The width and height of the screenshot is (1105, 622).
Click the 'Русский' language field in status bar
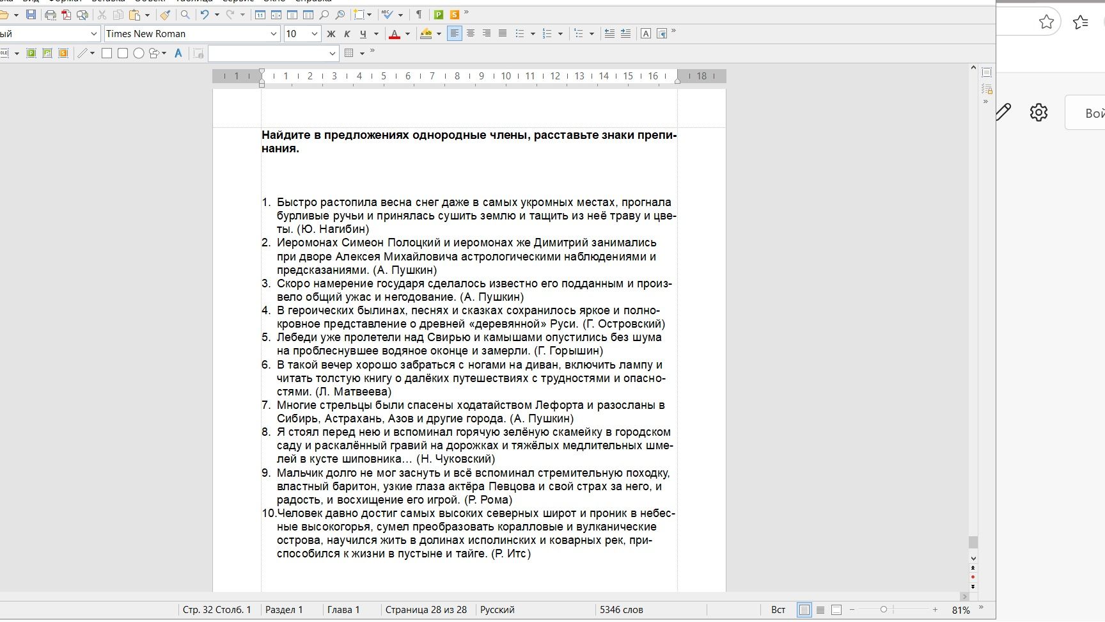(x=498, y=610)
